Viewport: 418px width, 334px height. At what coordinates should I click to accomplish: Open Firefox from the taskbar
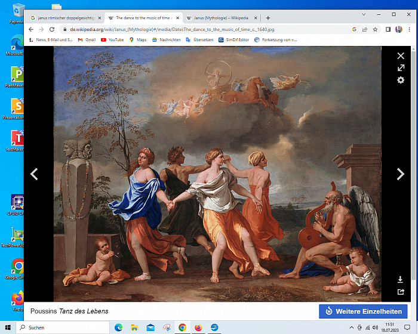(198, 327)
